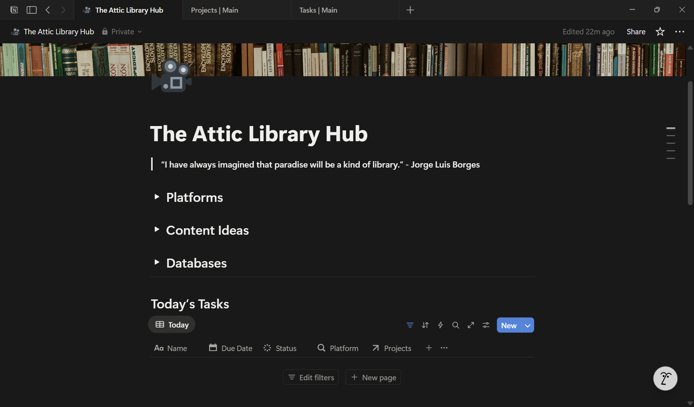Click The Attic Library Hub breadcrumb
Screen dimensions: 694x407
(x=53, y=32)
